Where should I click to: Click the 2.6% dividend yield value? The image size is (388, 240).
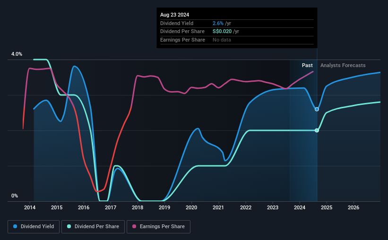(218, 23)
